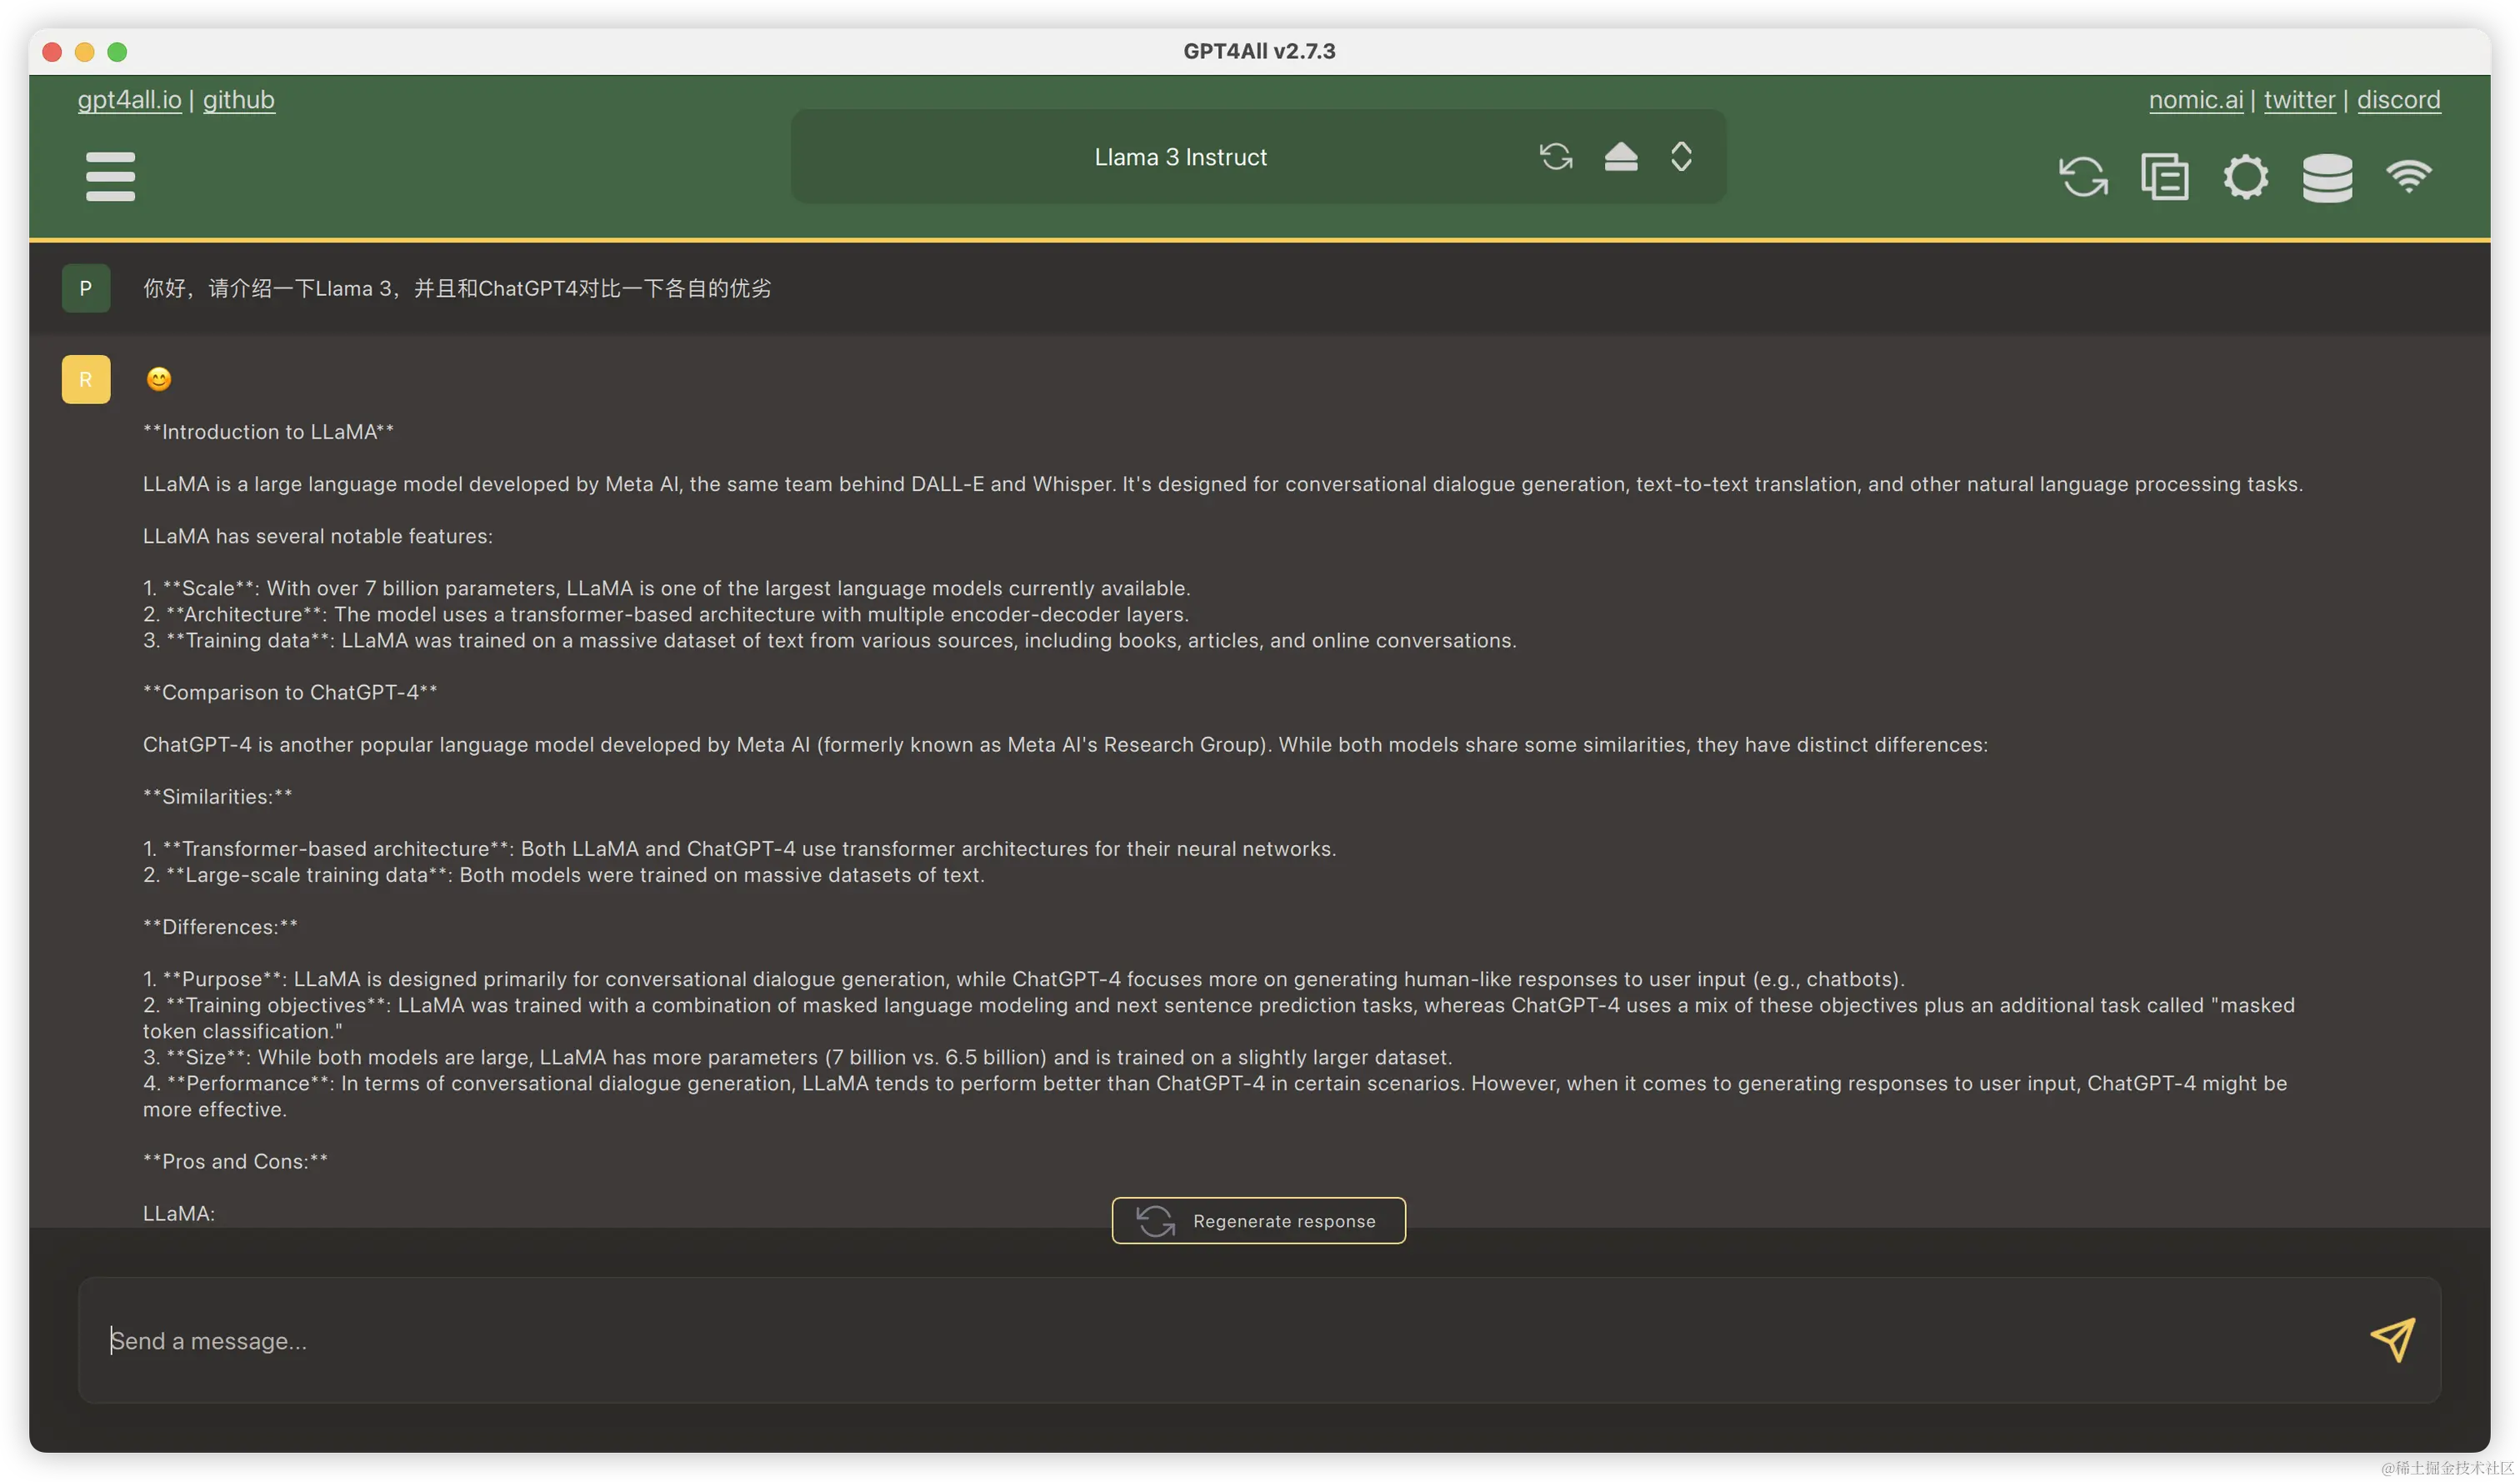Image resolution: width=2520 pixels, height=1482 pixels.
Task: Open the hamburger drawer menu
Action: [x=110, y=176]
